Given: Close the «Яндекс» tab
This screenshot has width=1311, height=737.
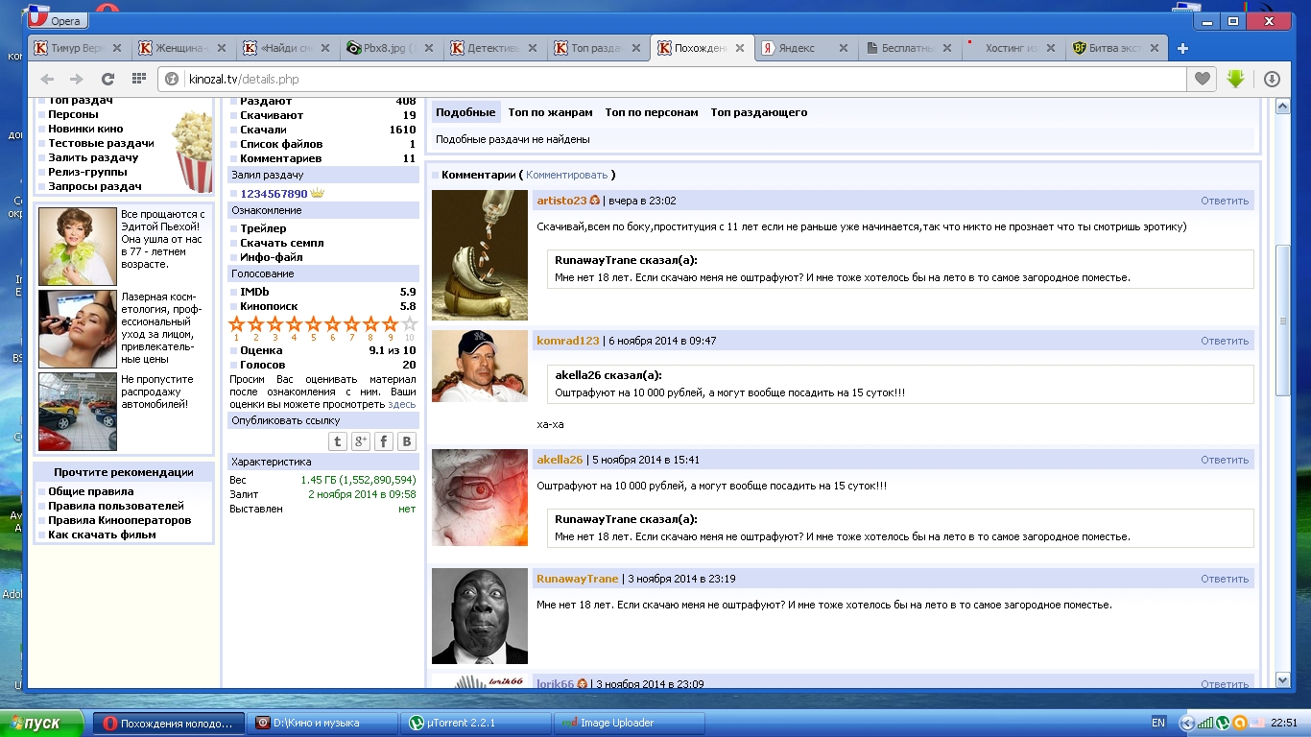Looking at the screenshot, I should click(844, 48).
